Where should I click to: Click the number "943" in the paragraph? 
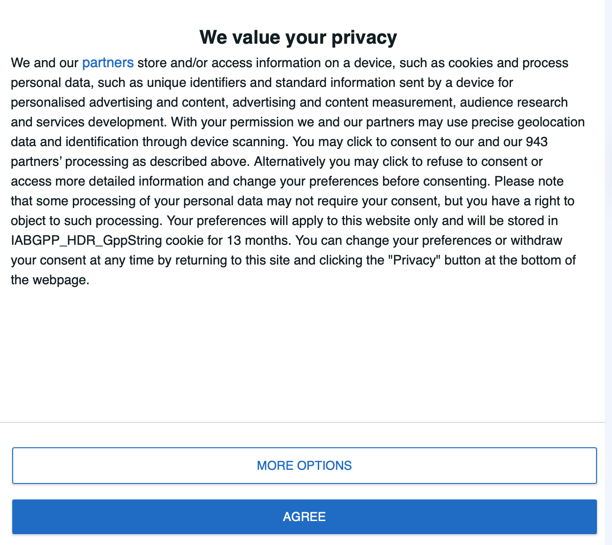(x=537, y=142)
